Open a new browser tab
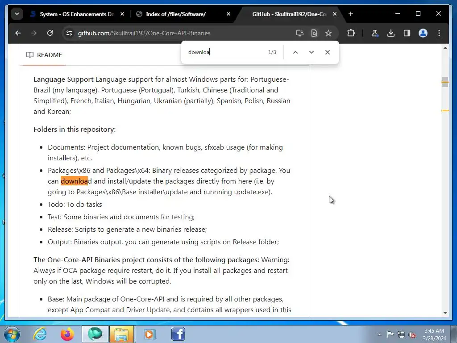 [x=351, y=14]
